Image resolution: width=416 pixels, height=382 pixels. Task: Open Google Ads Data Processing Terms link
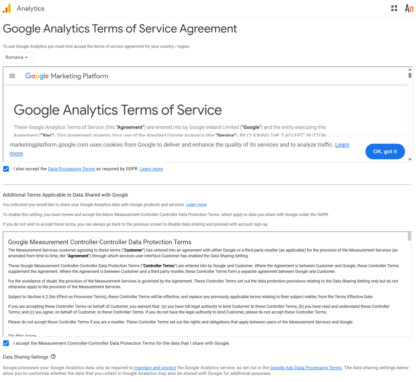(x=305, y=368)
